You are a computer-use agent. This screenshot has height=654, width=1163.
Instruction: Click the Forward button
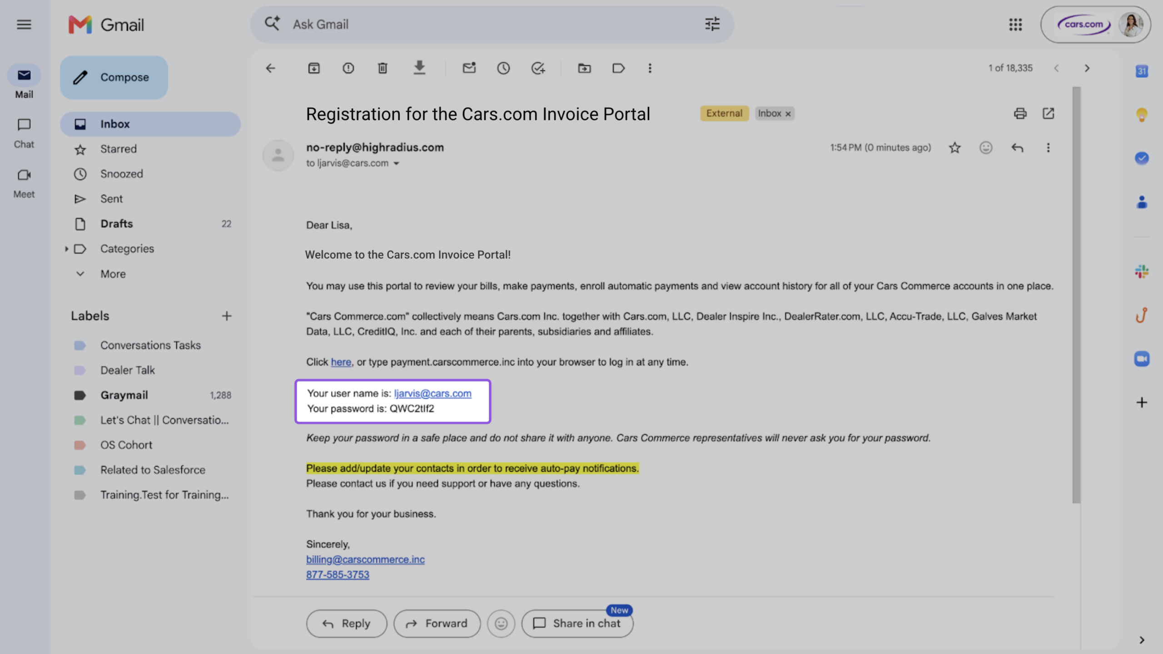[x=437, y=624]
